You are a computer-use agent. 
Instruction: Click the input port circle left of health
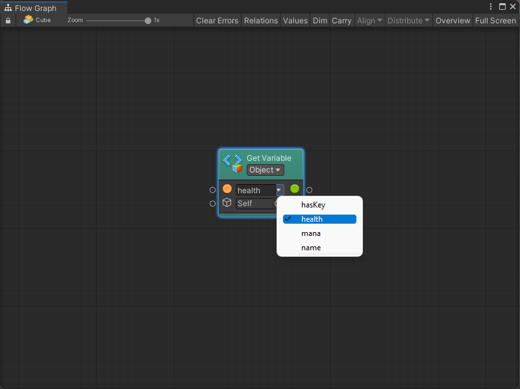212,190
